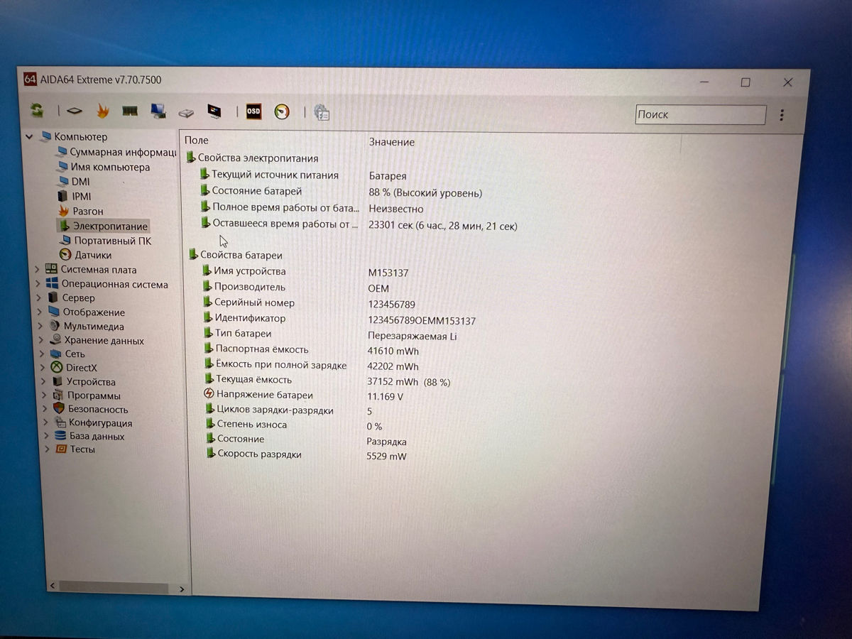Launch the monitor diagnostics toolbar icon

(x=214, y=111)
